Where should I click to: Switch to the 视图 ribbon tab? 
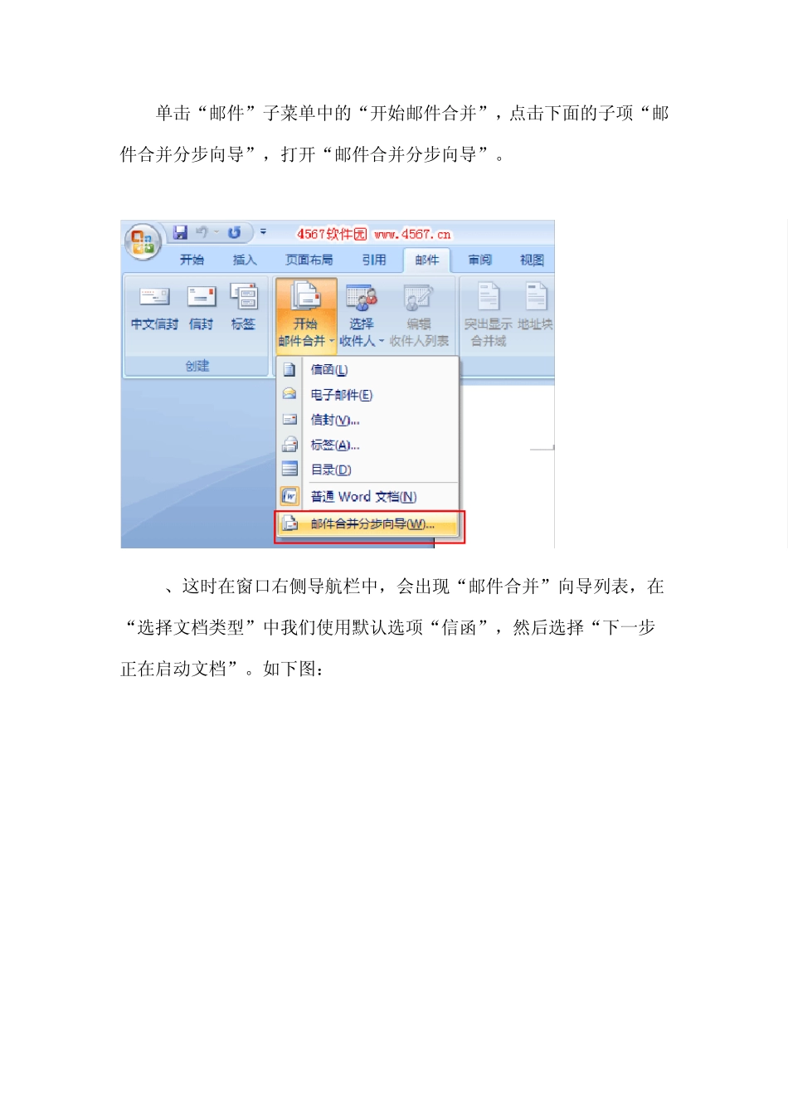(532, 260)
